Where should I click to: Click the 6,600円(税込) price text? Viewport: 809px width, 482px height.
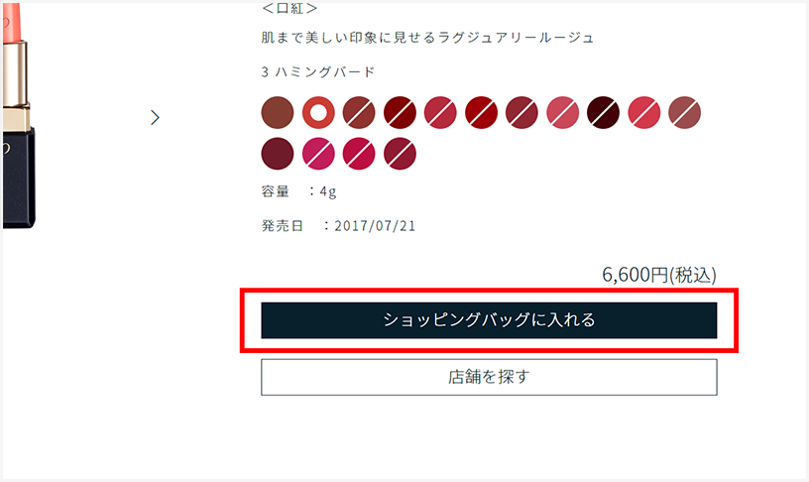(659, 275)
